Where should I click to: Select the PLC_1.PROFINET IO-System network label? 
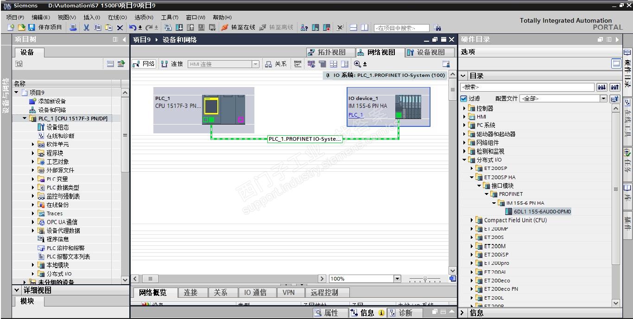(x=305, y=139)
